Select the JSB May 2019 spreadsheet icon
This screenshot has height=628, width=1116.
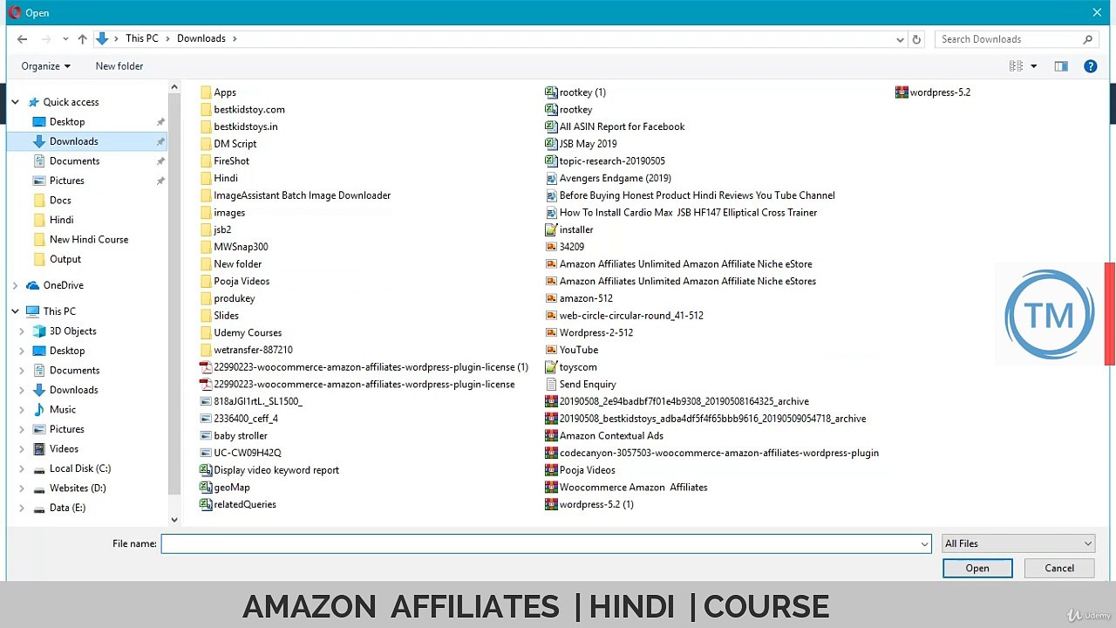551,144
